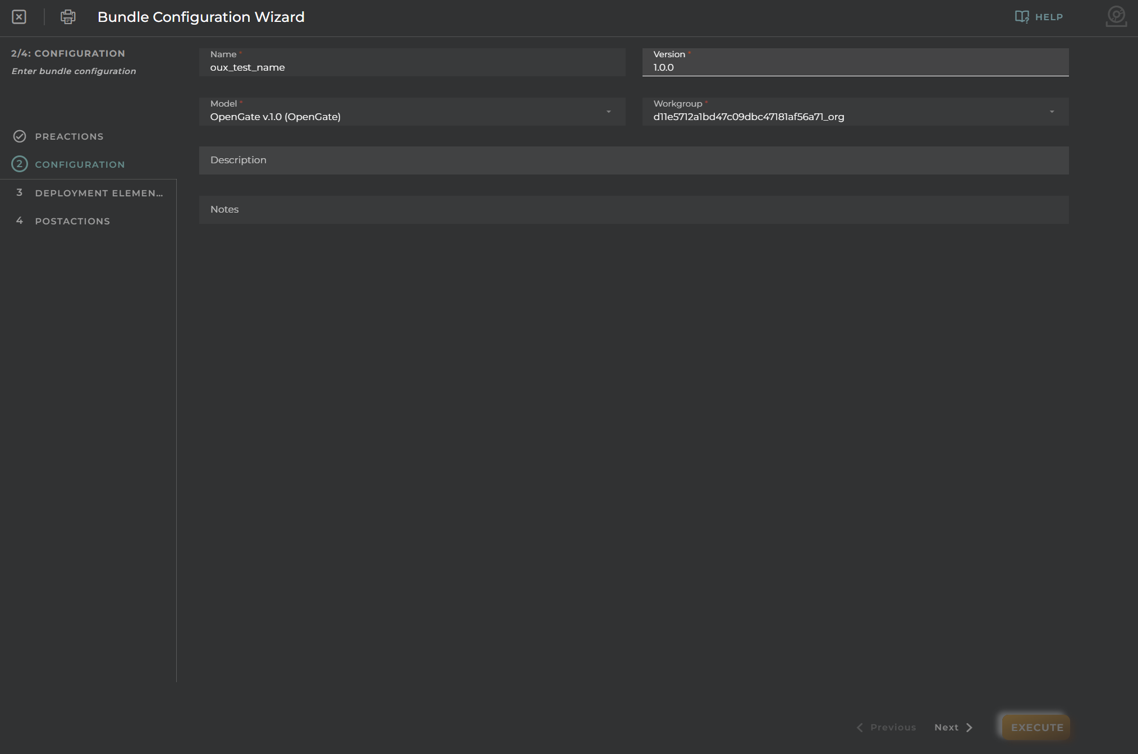The image size is (1138, 754).
Task: Click the '2/4: CONFIGURATION' heading
Action: tap(68, 53)
